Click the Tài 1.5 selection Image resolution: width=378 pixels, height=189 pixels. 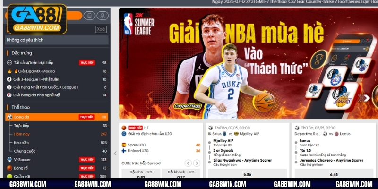(x=305, y=150)
